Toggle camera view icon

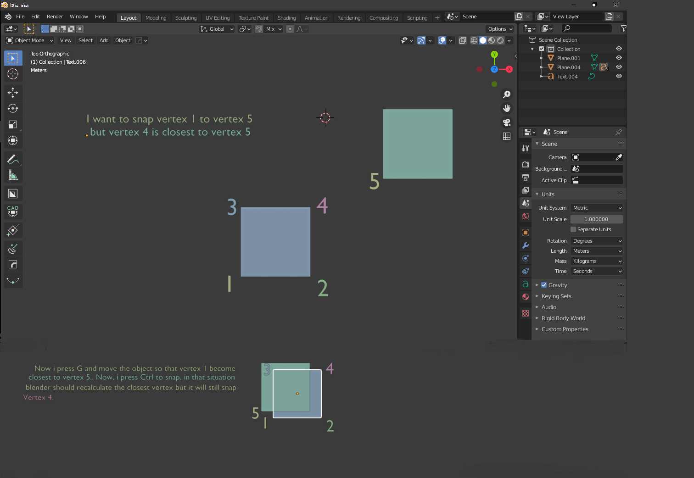pos(507,122)
